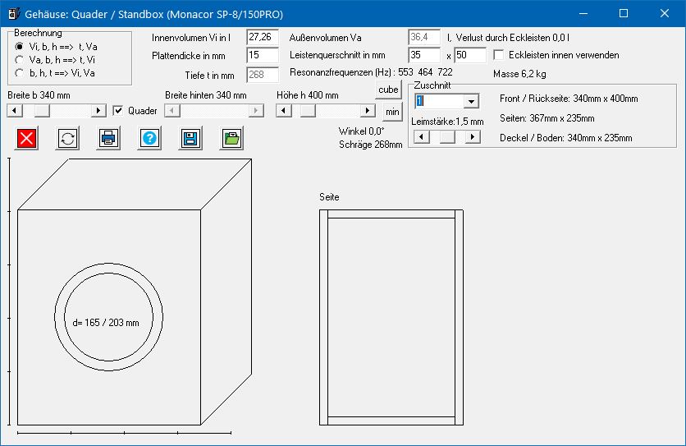Click the 'Winkel 0,0°' text
Screen dimensions: 686x446
[361, 131]
